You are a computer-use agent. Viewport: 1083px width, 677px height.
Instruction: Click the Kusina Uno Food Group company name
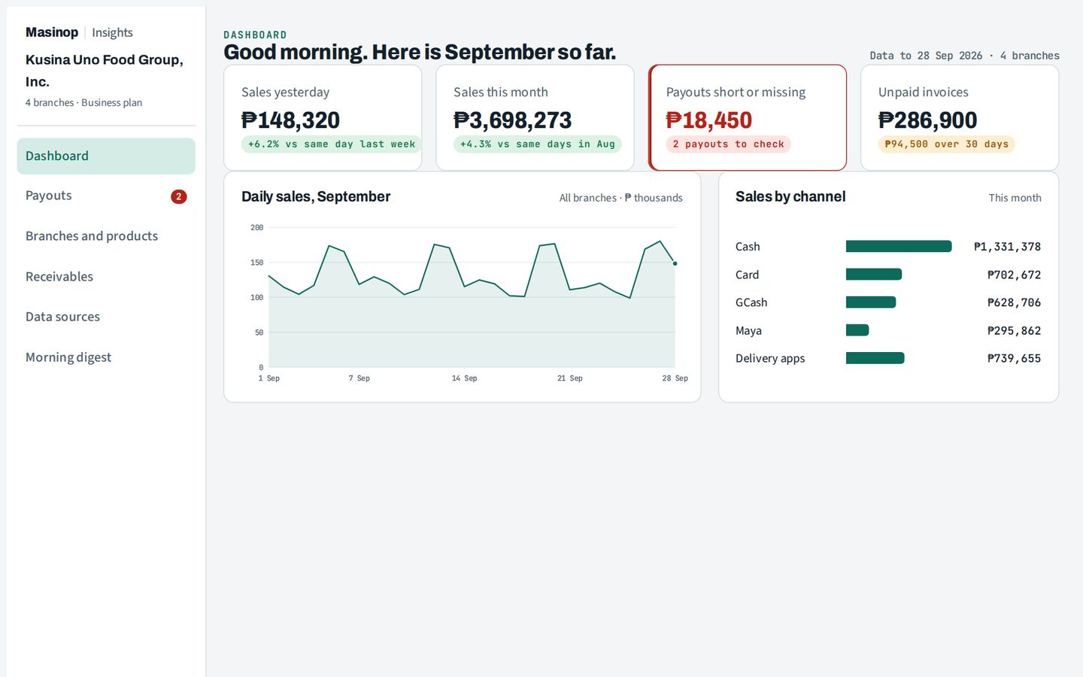pyautogui.click(x=105, y=71)
